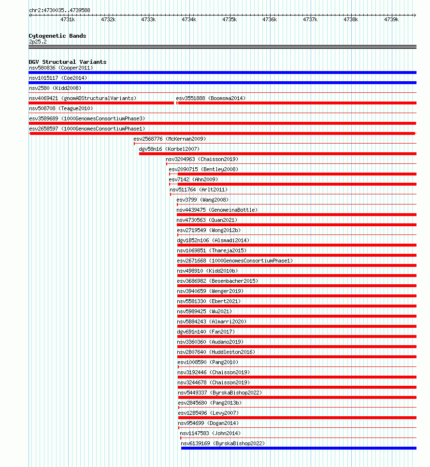Select the blue bar under nsv6139169
This screenshot has height=467, width=430.
point(299,448)
